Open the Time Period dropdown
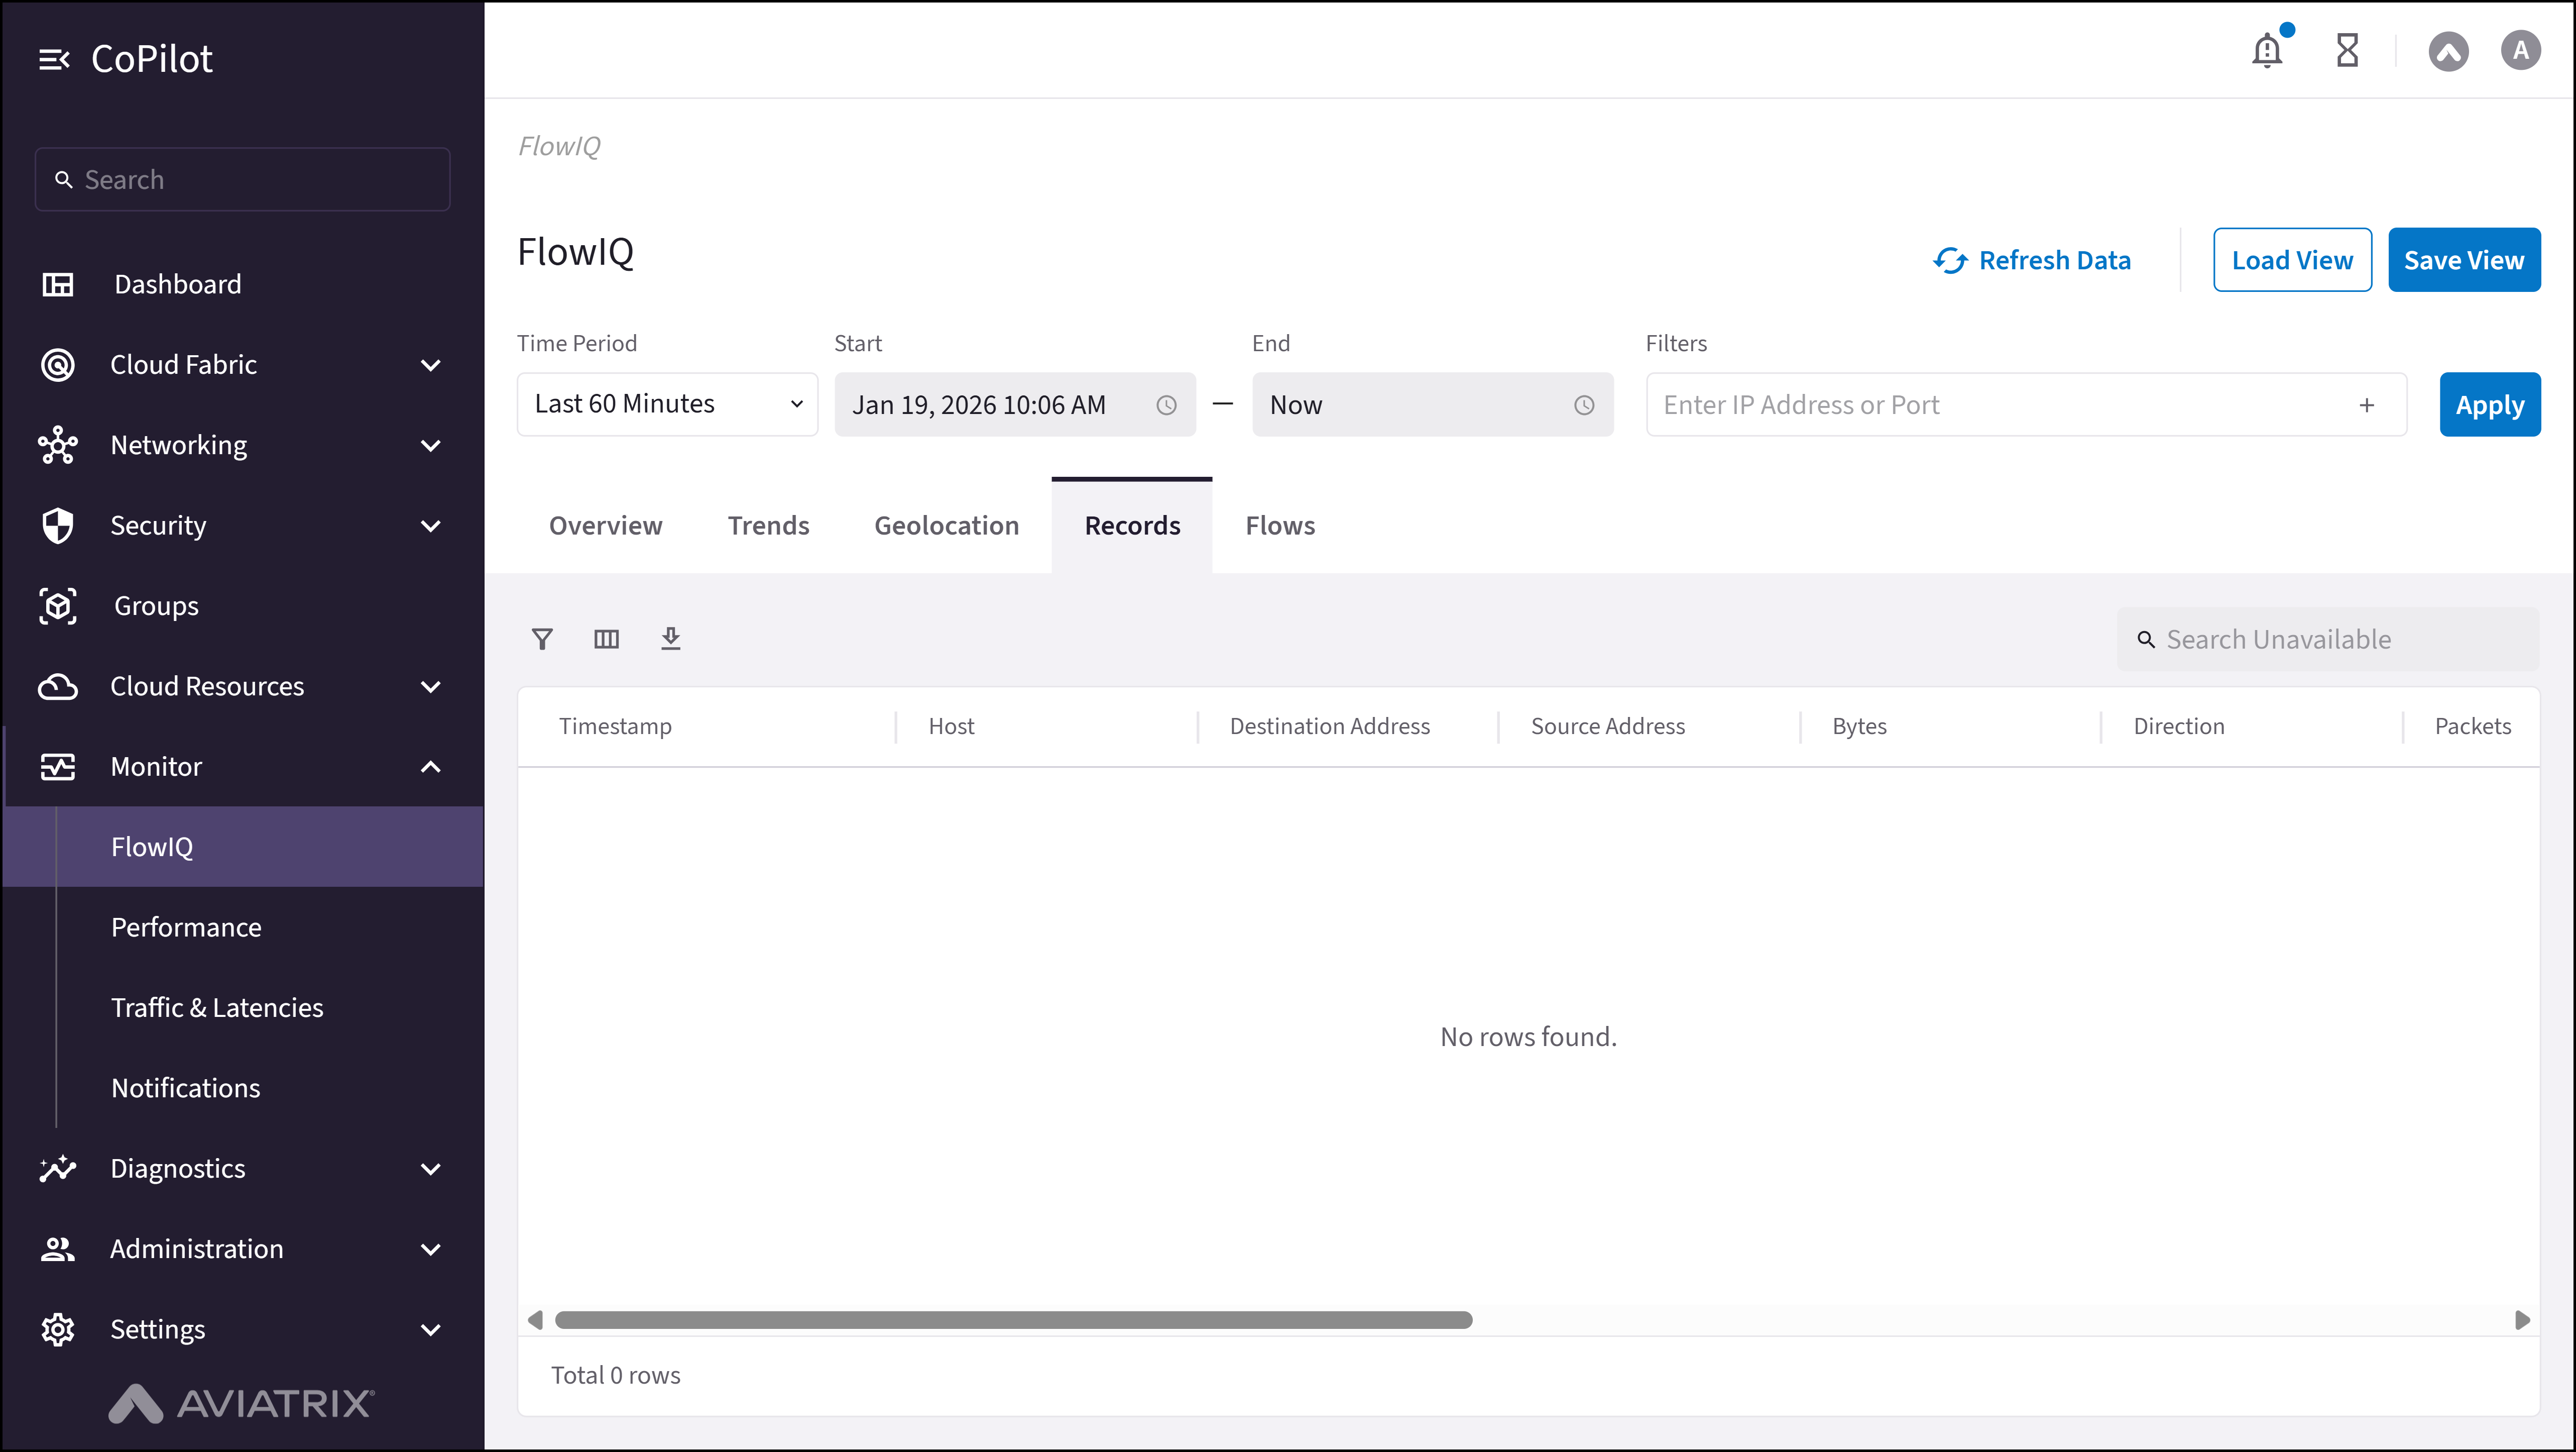 pyautogui.click(x=667, y=404)
